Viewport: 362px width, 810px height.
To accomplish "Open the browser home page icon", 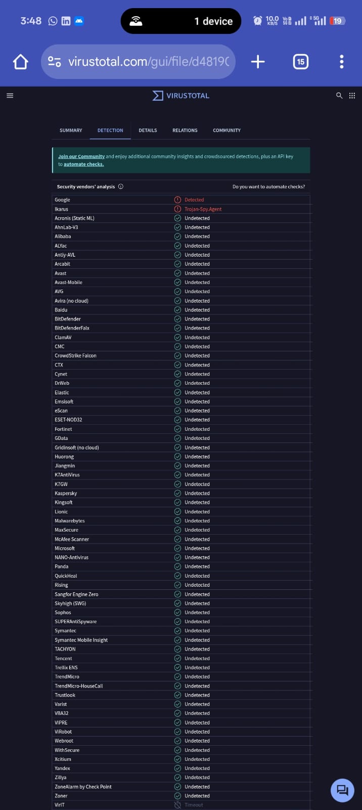I will [21, 62].
